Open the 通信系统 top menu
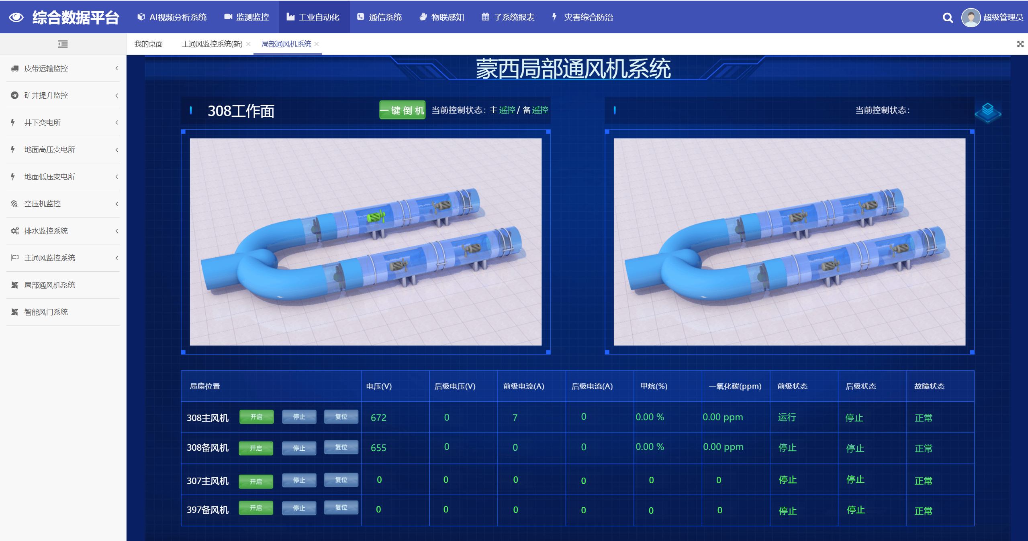This screenshot has width=1028, height=541. 380,17
